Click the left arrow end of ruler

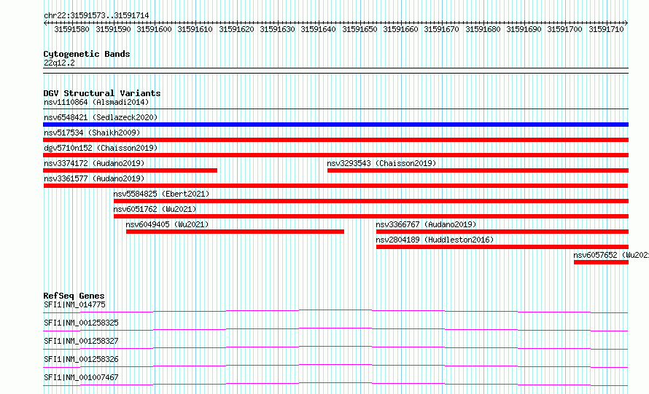pyautogui.click(x=45, y=23)
